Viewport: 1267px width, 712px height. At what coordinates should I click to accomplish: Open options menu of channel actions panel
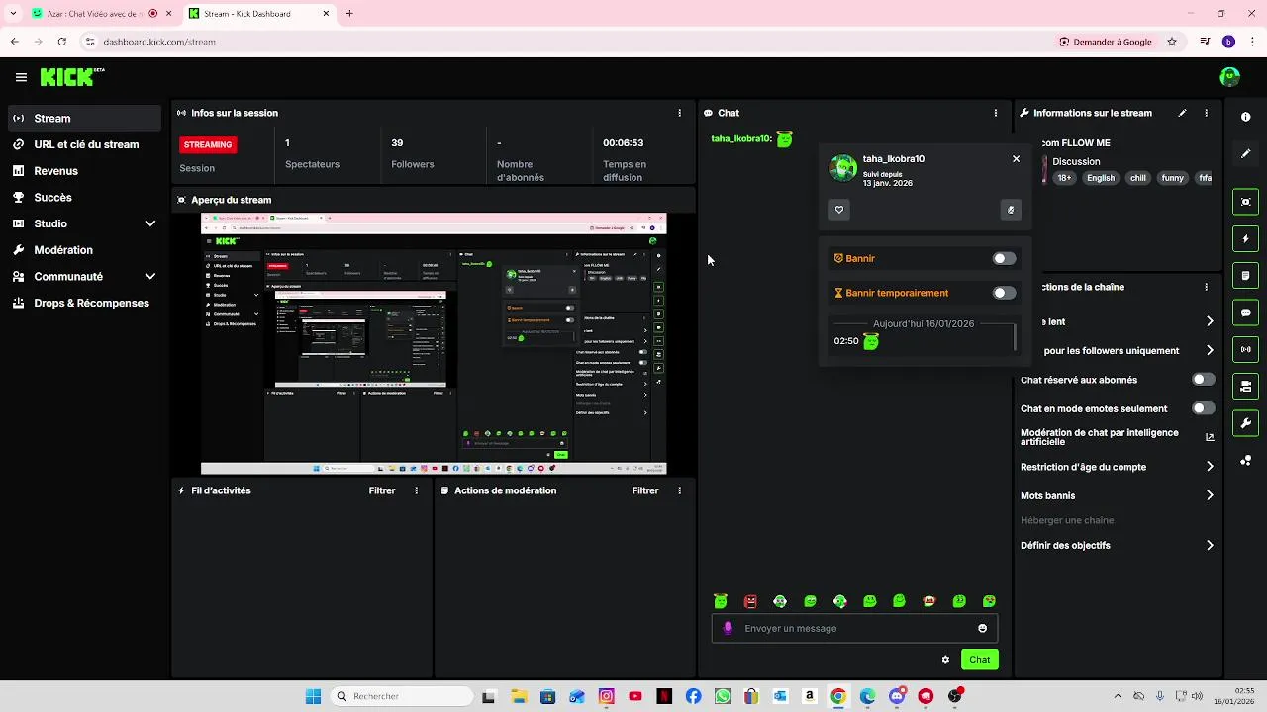(x=1206, y=287)
